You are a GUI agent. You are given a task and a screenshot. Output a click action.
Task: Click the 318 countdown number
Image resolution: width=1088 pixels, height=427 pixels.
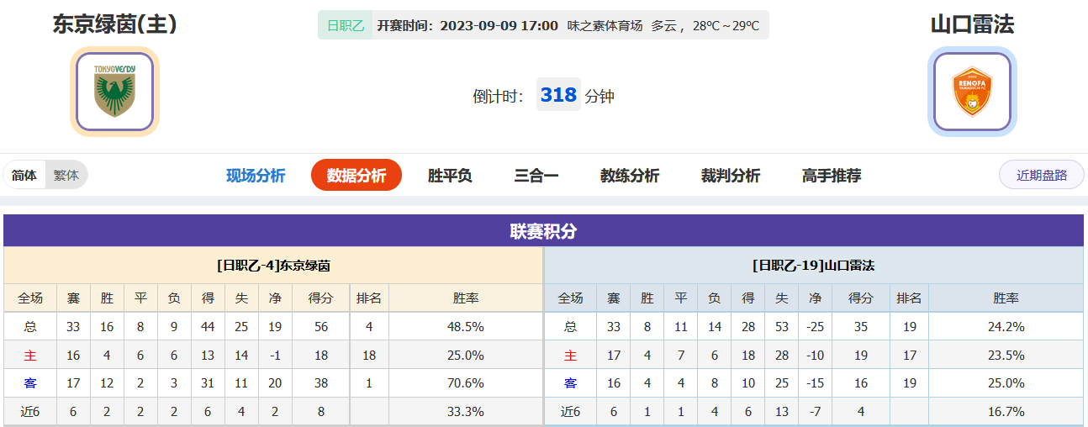(558, 95)
